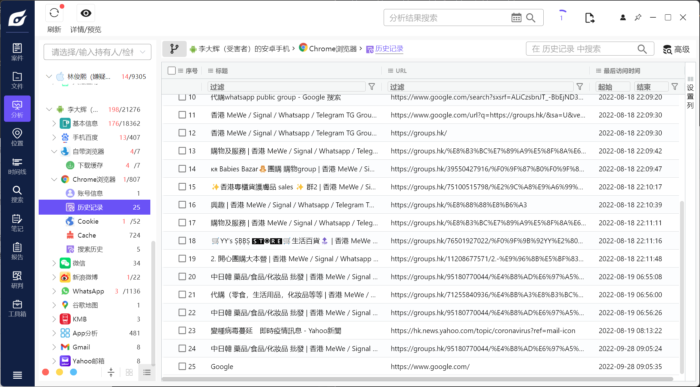
Task: Click the refresh (刷新) icon
Action: [54, 13]
